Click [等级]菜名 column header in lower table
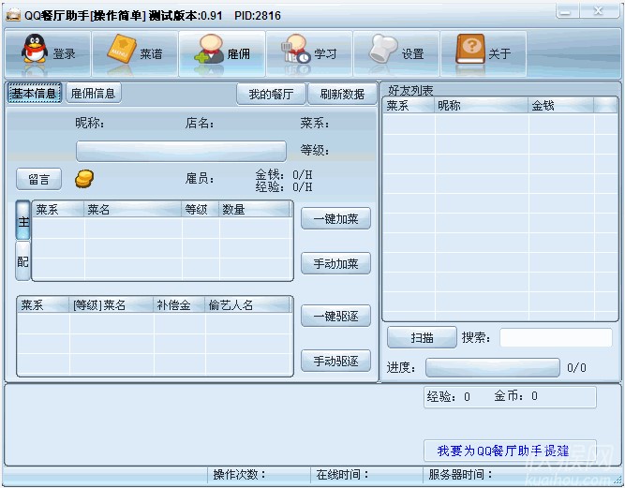 112,305
